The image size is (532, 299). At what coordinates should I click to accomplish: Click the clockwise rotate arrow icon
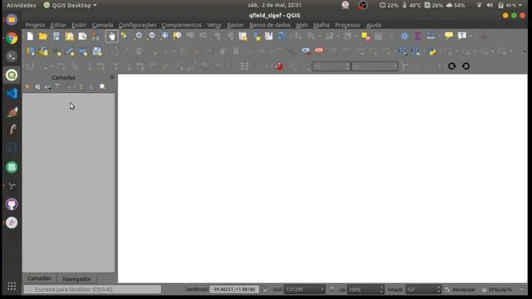[451, 66]
